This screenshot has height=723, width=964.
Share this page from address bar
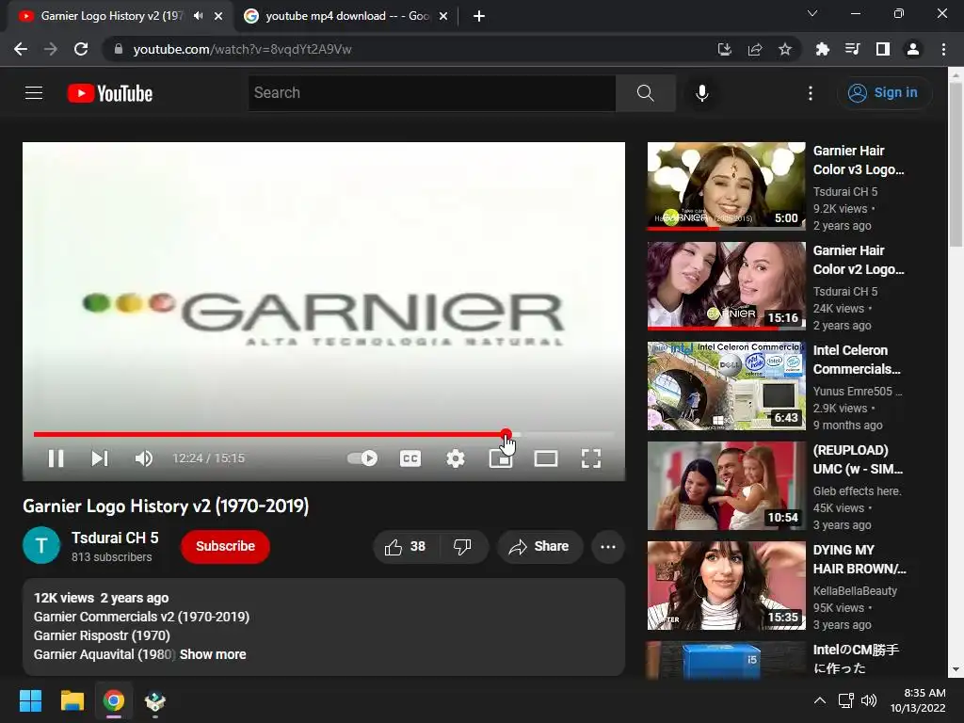[x=755, y=49]
